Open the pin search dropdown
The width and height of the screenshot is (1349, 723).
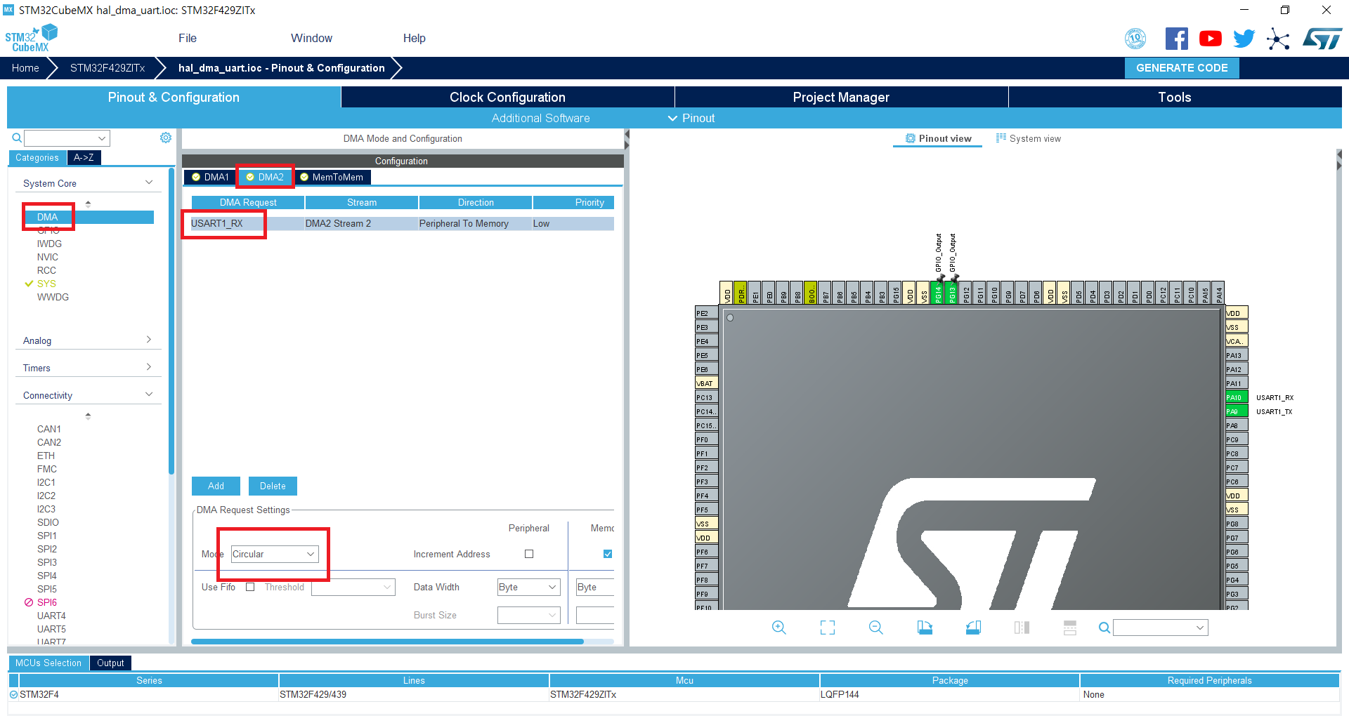tap(1161, 628)
